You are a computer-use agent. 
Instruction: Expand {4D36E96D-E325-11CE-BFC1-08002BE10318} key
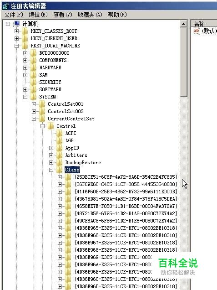60,286
